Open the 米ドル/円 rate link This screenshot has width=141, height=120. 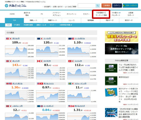(16, 38)
